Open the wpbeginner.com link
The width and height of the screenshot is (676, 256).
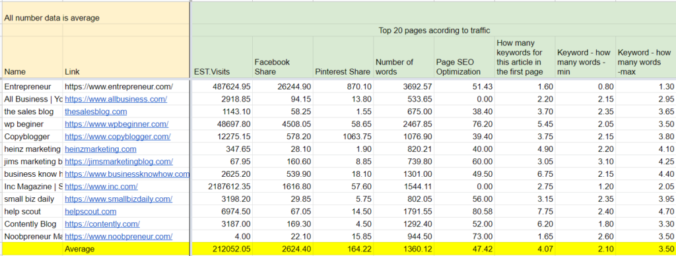coord(116,124)
